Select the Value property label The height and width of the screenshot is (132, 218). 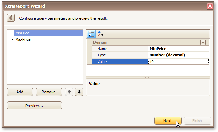point(120,62)
